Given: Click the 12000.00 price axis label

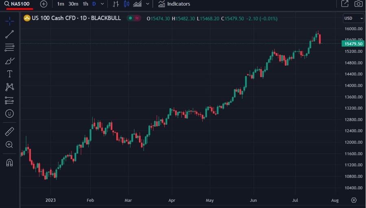Looking at the screenshot, I should [353, 142].
